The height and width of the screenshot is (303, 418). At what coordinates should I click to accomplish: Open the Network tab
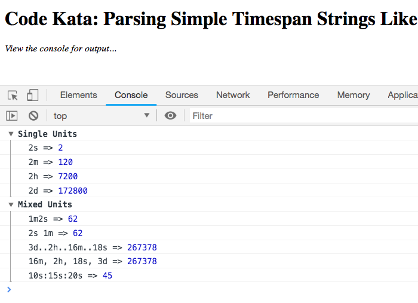click(233, 95)
